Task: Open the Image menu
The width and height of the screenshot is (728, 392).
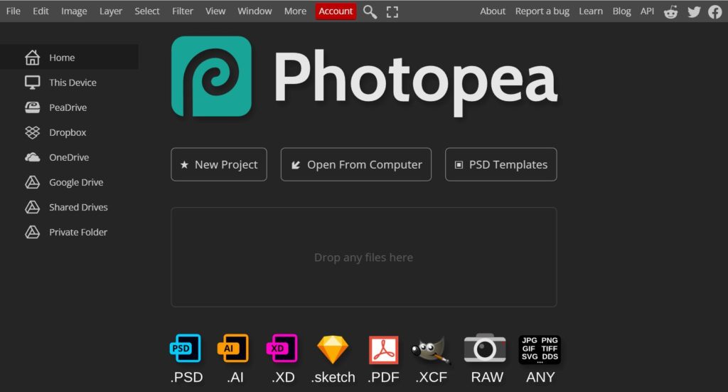Action: click(x=74, y=11)
